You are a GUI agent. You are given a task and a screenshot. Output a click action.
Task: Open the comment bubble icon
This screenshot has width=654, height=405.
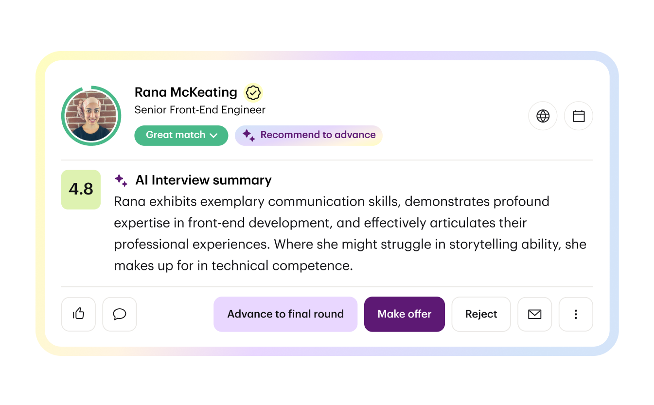(x=119, y=314)
